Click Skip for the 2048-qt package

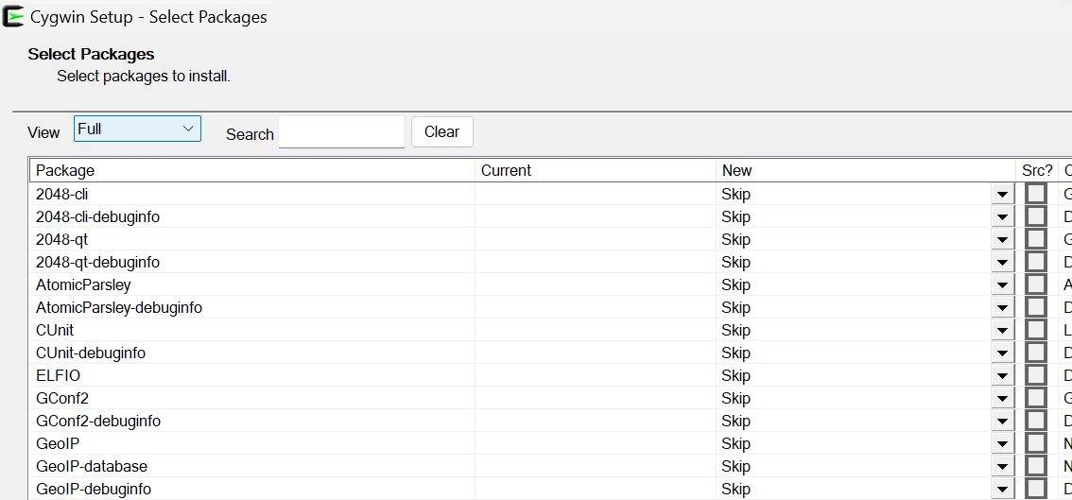click(736, 239)
